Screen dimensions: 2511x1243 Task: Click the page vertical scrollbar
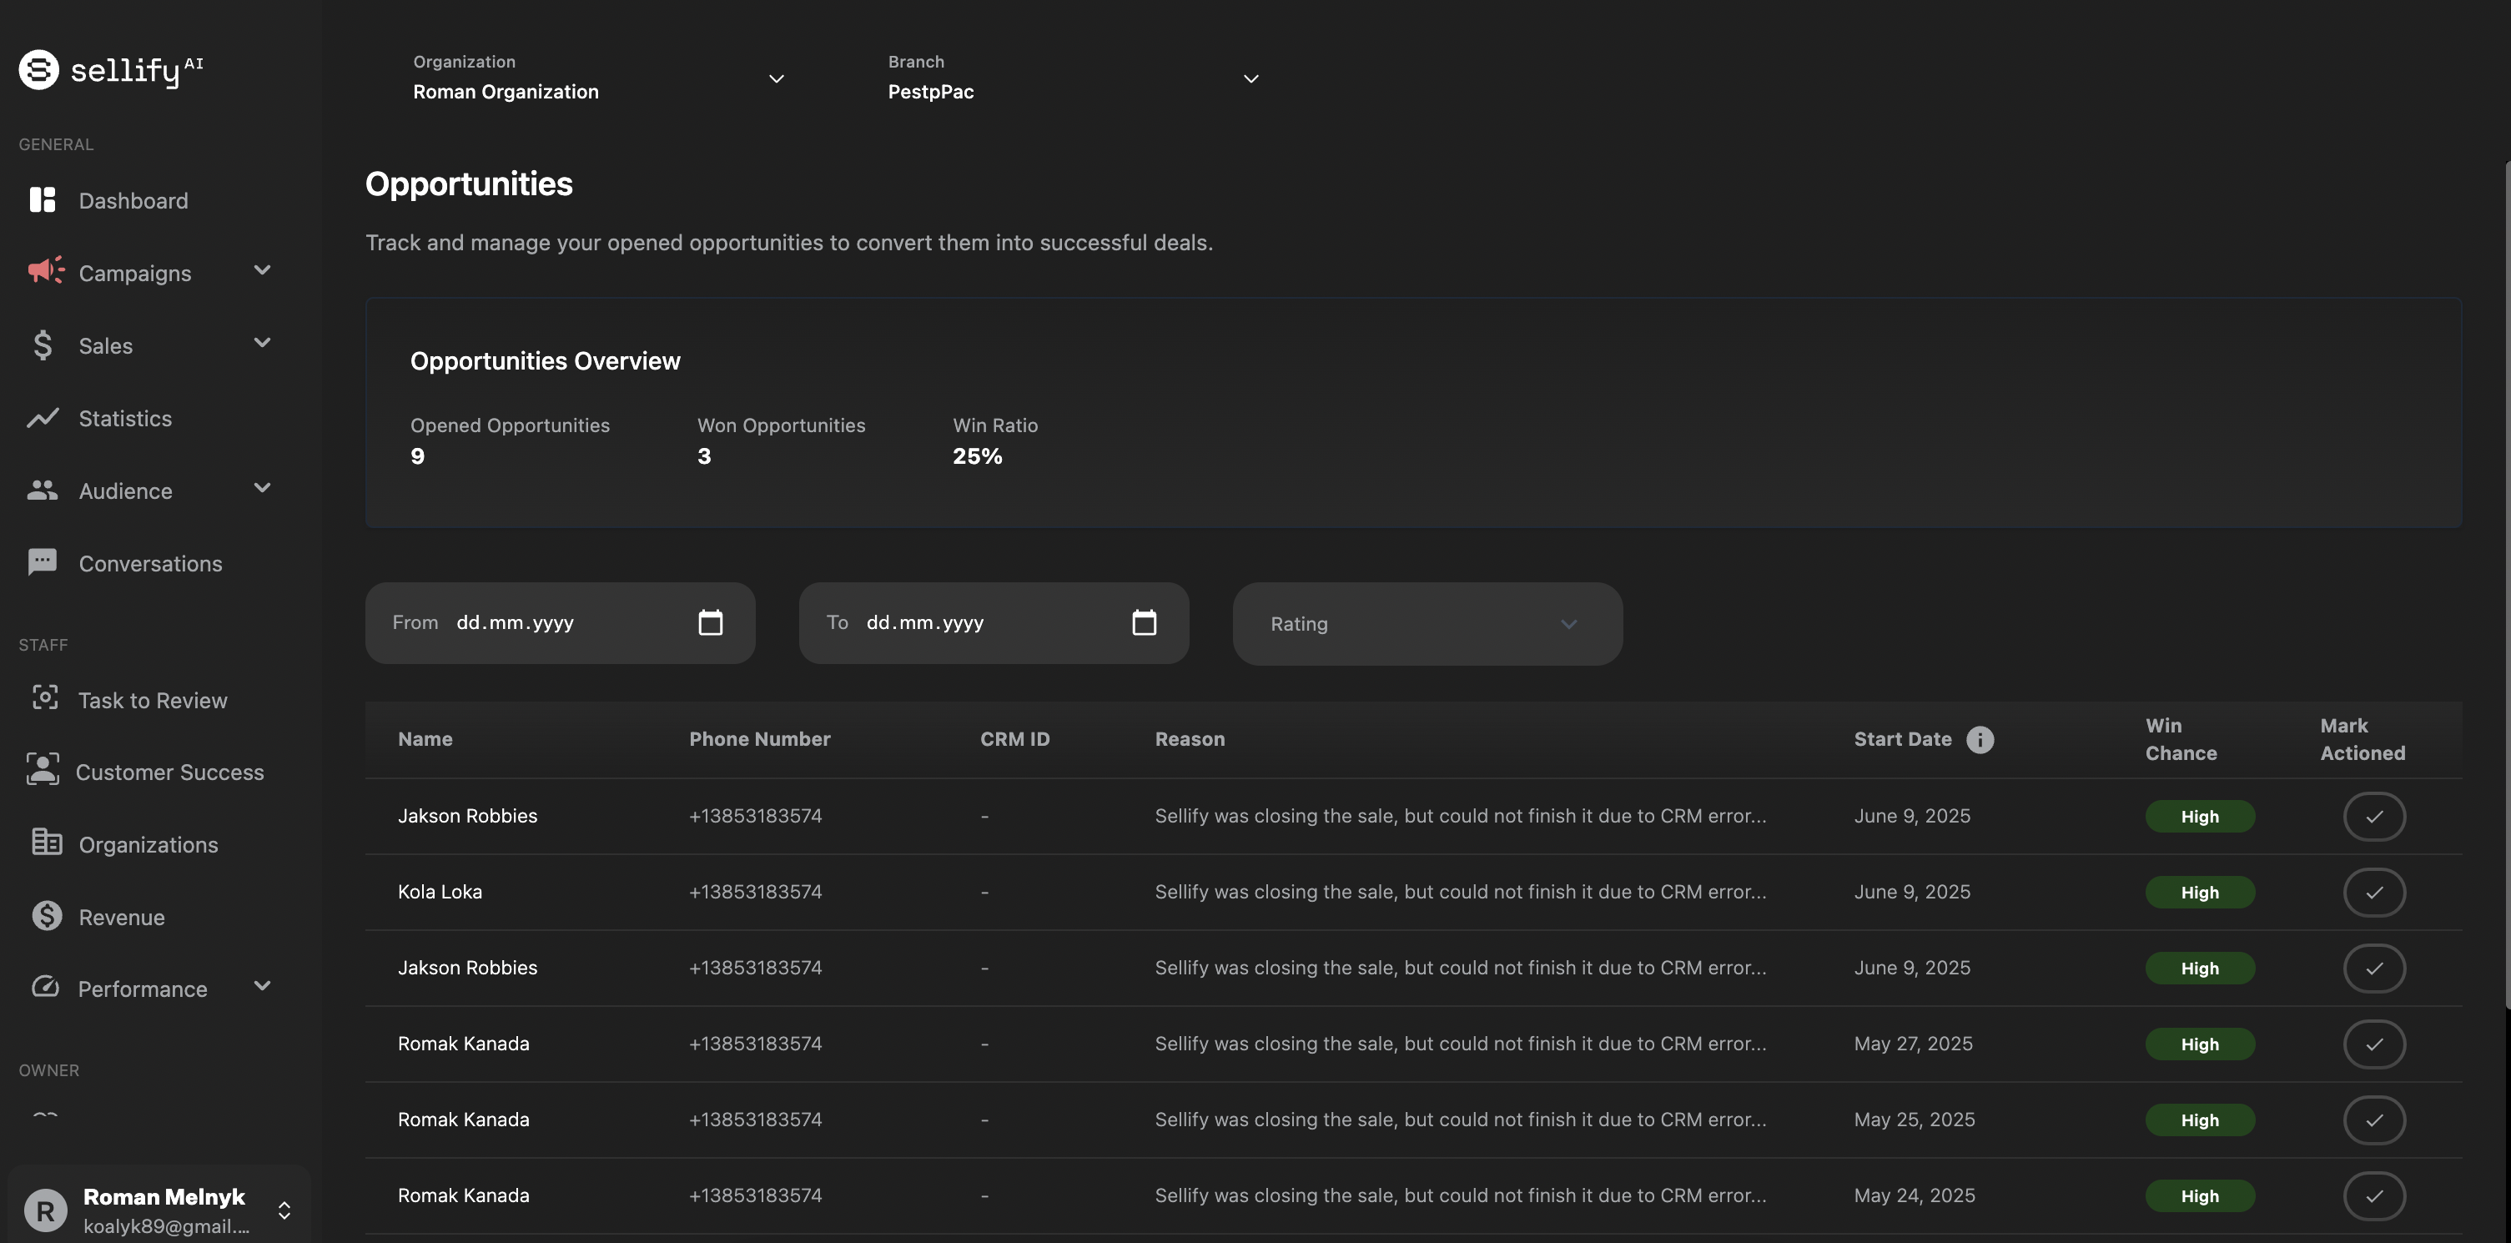point(2505,585)
